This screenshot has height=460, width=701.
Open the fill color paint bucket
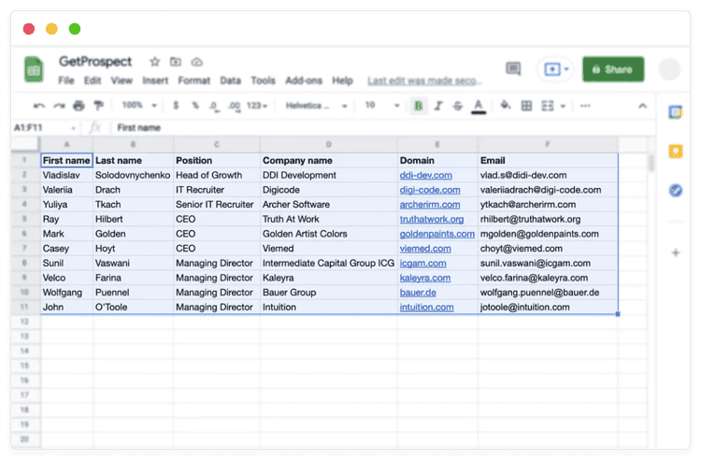coord(506,106)
